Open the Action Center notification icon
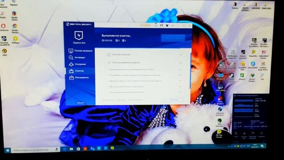 point(262,146)
